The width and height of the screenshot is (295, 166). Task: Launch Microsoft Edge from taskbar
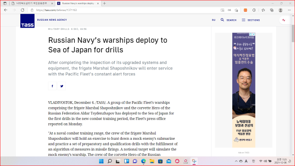143,161
